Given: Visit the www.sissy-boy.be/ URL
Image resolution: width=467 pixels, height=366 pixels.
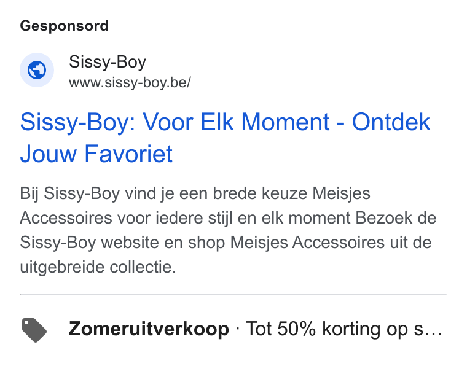Looking at the screenshot, I should 130,82.
